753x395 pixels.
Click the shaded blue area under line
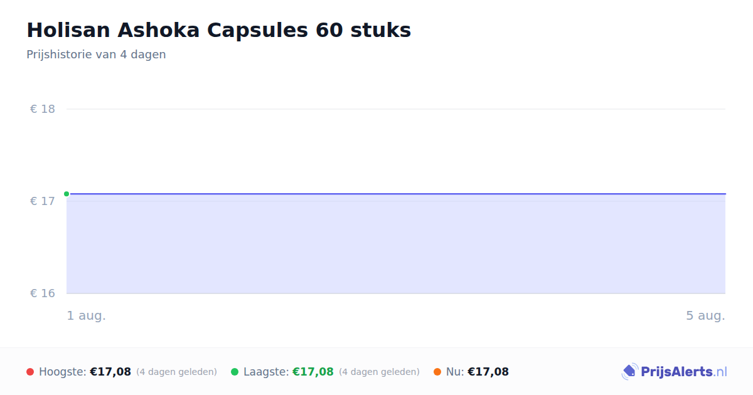pos(396,244)
